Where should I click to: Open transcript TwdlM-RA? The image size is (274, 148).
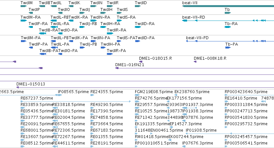pos(31,17)
